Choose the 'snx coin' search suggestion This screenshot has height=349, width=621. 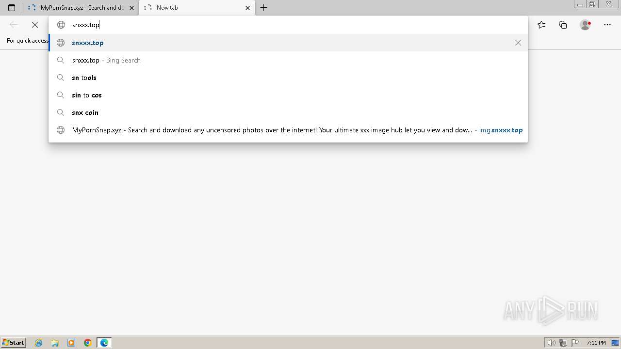[288, 112]
